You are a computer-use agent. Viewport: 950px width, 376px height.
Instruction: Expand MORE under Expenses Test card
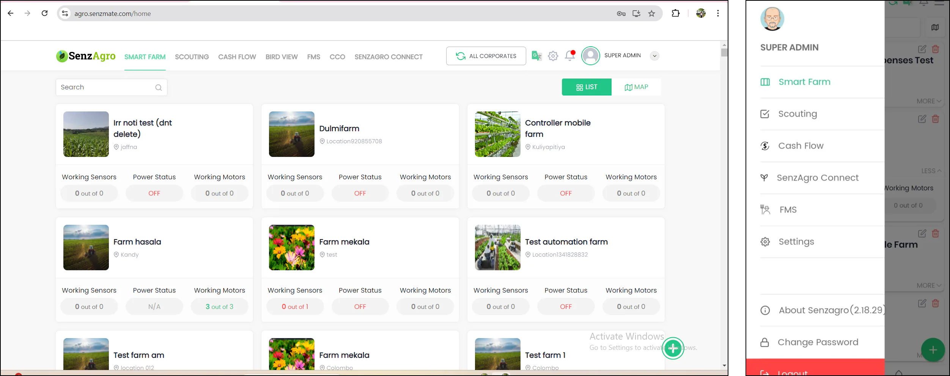929,101
